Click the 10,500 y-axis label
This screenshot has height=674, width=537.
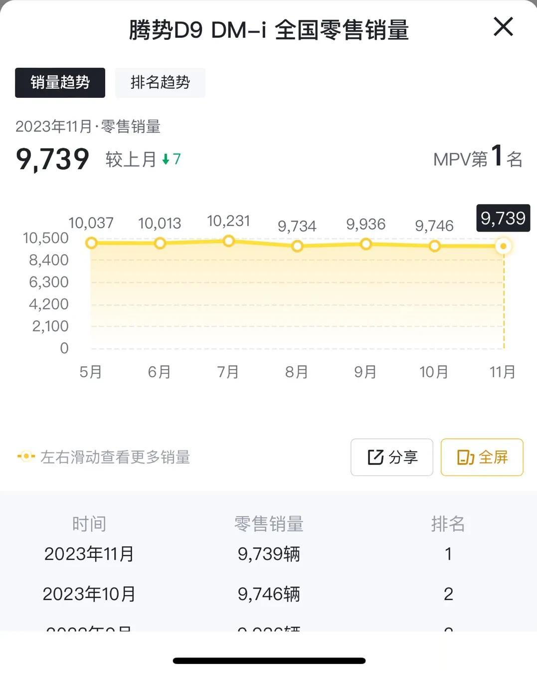[46, 238]
